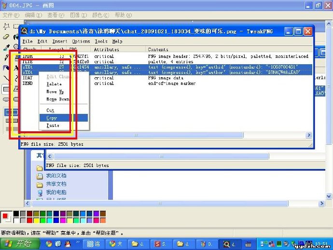The width and height of the screenshot is (333, 250).
Task: Click the 共享文档 folder icon
Action: (x=40, y=184)
